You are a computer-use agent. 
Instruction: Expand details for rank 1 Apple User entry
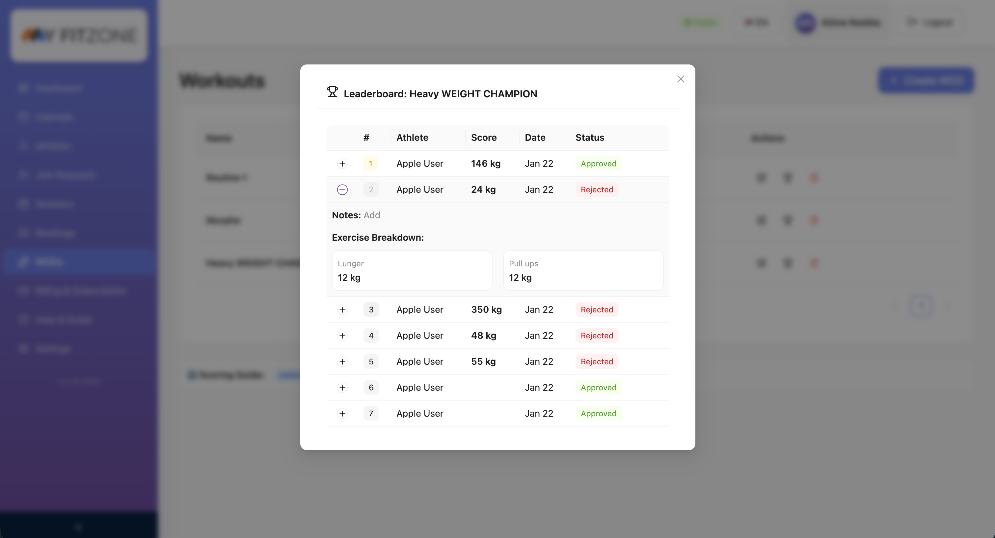[x=342, y=163]
